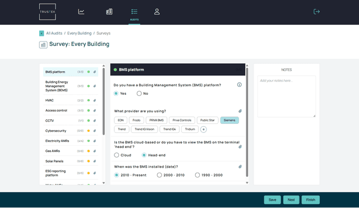
Task: Select Head-end radio option
Action: (x=144, y=155)
